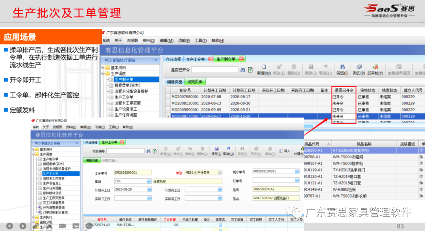Open 计划开工日 date dropdown arrow
The height and width of the screenshot is (231, 425).
150,190
